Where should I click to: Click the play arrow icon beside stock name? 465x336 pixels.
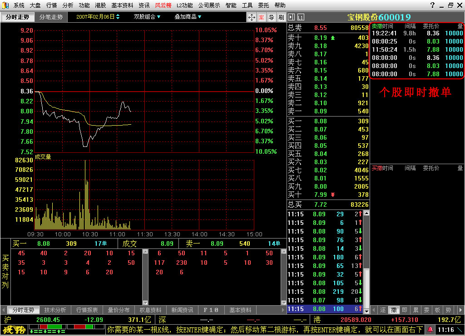pyautogui.click(x=292, y=17)
